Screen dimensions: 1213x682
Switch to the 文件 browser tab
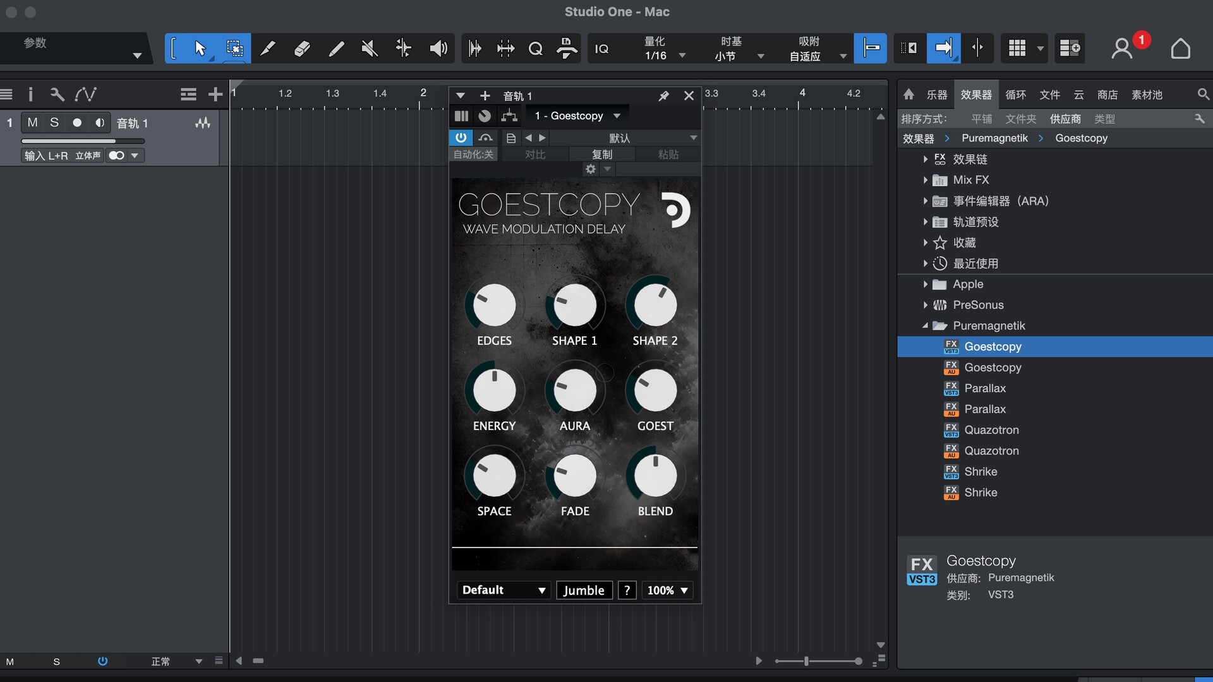[x=1049, y=95]
